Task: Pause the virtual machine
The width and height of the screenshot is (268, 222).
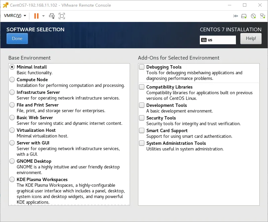Action: click(x=36, y=16)
